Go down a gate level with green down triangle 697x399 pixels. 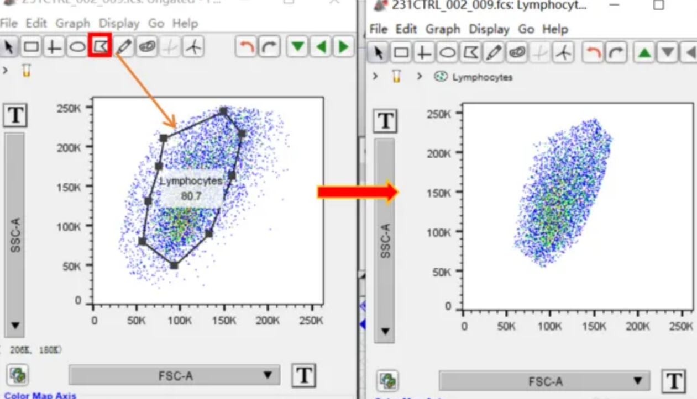[x=298, y=47]
